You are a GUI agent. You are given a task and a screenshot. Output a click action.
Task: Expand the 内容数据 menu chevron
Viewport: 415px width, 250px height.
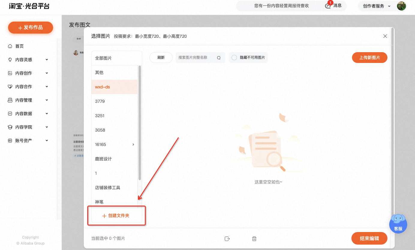[47, 114]
